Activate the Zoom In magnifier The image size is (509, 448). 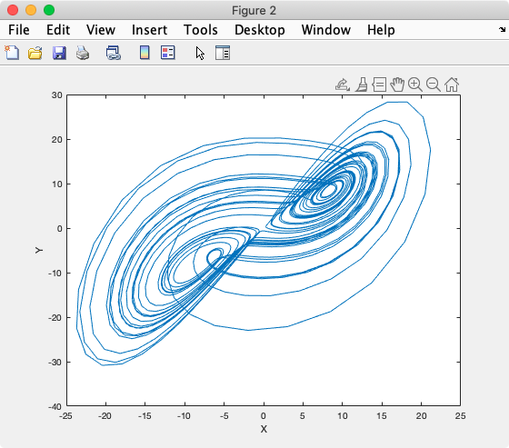click(x=415, y=85)
